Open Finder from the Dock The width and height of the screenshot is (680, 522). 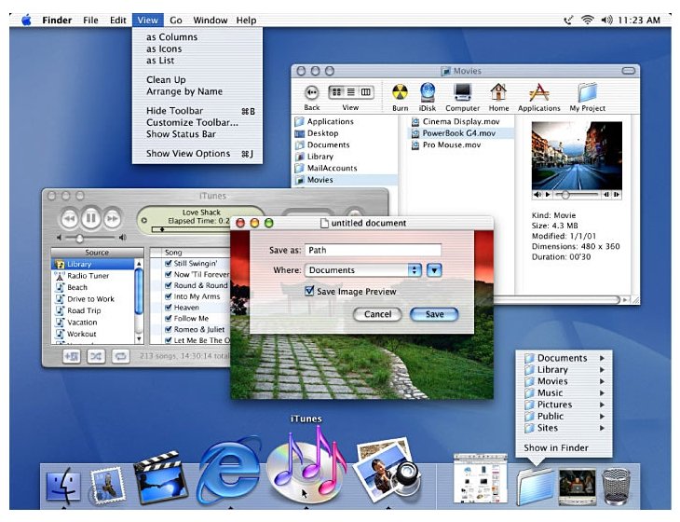pyautogui.click(x=63, y=485)
